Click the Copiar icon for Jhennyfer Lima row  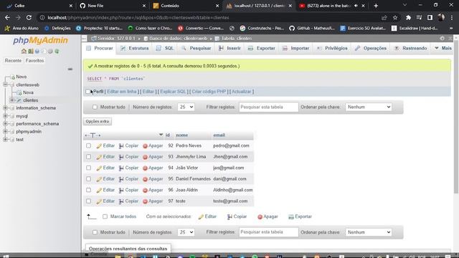click(121, 157)
